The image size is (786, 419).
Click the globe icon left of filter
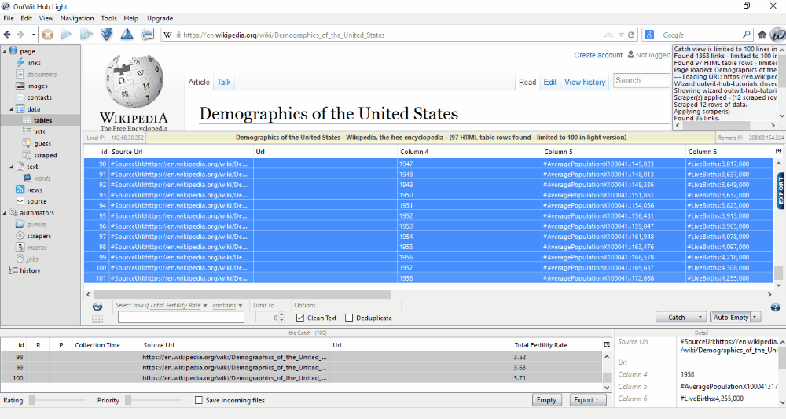pos(97,307)
